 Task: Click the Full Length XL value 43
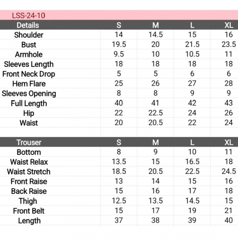click(228, 103)
